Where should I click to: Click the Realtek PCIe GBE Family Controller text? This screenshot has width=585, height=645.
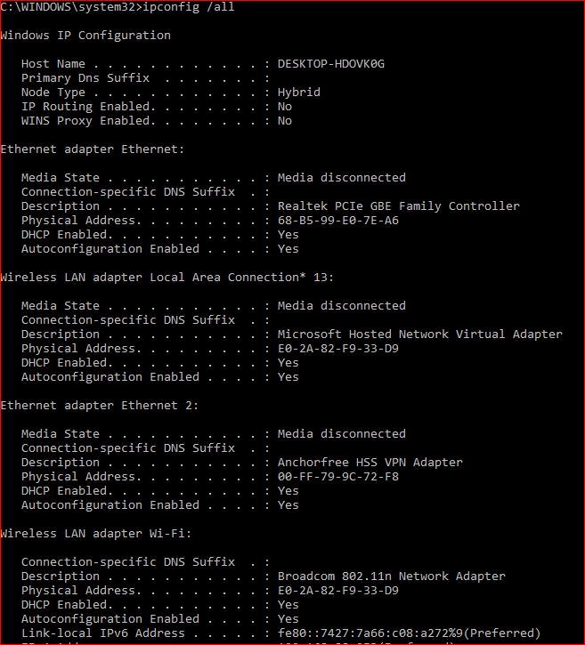click(398, 206)
